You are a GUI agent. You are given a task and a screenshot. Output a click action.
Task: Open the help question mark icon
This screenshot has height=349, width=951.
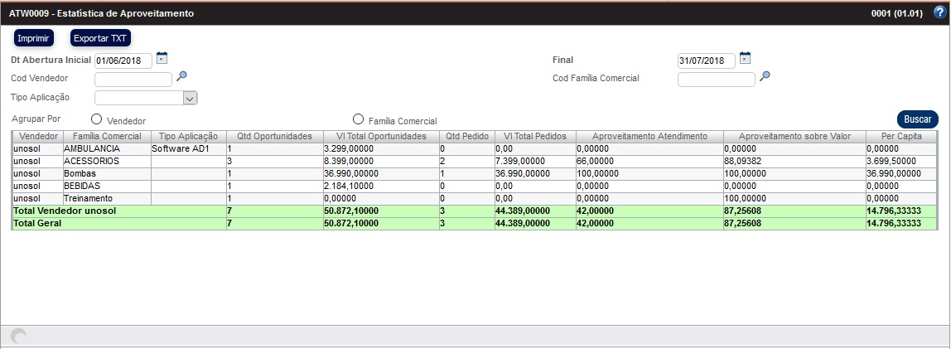(x=939, y=12)
